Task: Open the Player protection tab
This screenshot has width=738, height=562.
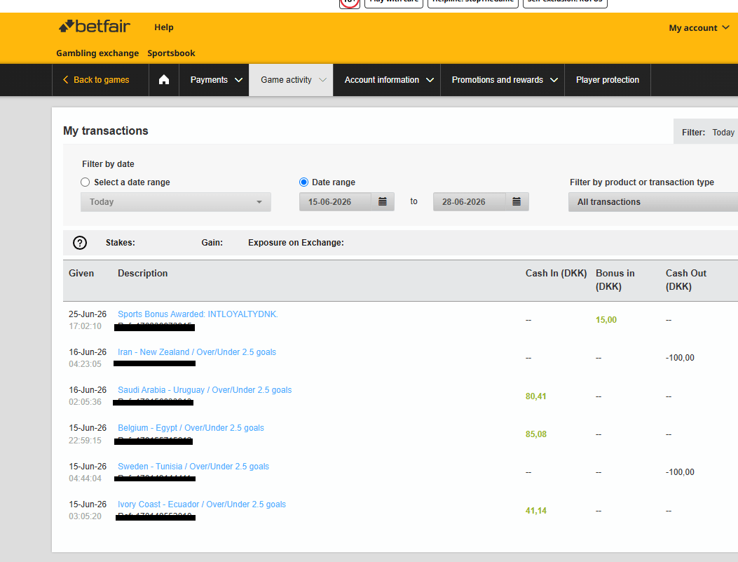Action: click(x=607, y=79)
